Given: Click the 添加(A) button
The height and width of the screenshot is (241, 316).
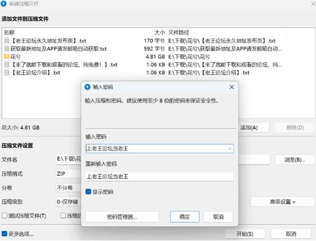Looking at the screenshot, I should (x=254, y=128).
